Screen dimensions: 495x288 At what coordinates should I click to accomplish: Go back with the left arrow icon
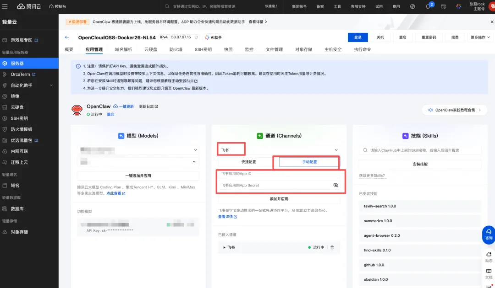67,37
